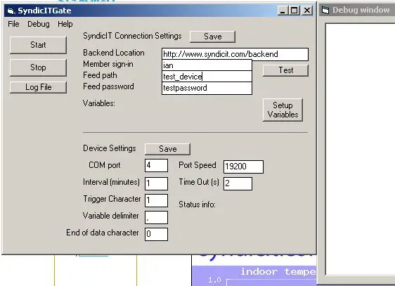Close the SyndicITGate window
The width and height of the screenshot is (395, 286).
point(307,11)
